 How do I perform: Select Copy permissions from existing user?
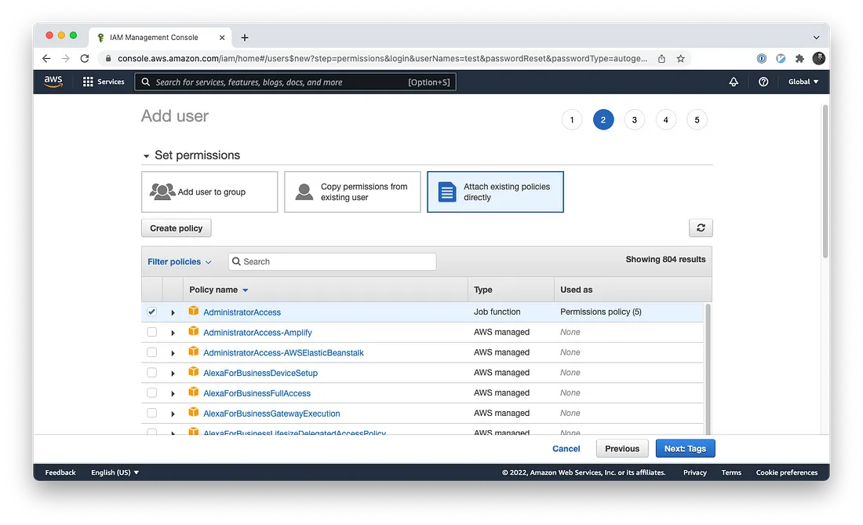coord(352,191)
